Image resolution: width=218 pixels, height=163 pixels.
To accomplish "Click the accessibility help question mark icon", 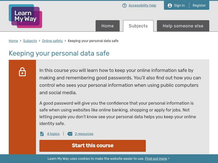I will coord(125,5).
